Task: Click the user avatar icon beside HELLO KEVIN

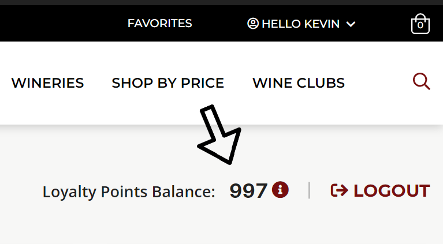Action: click(253, 24)
